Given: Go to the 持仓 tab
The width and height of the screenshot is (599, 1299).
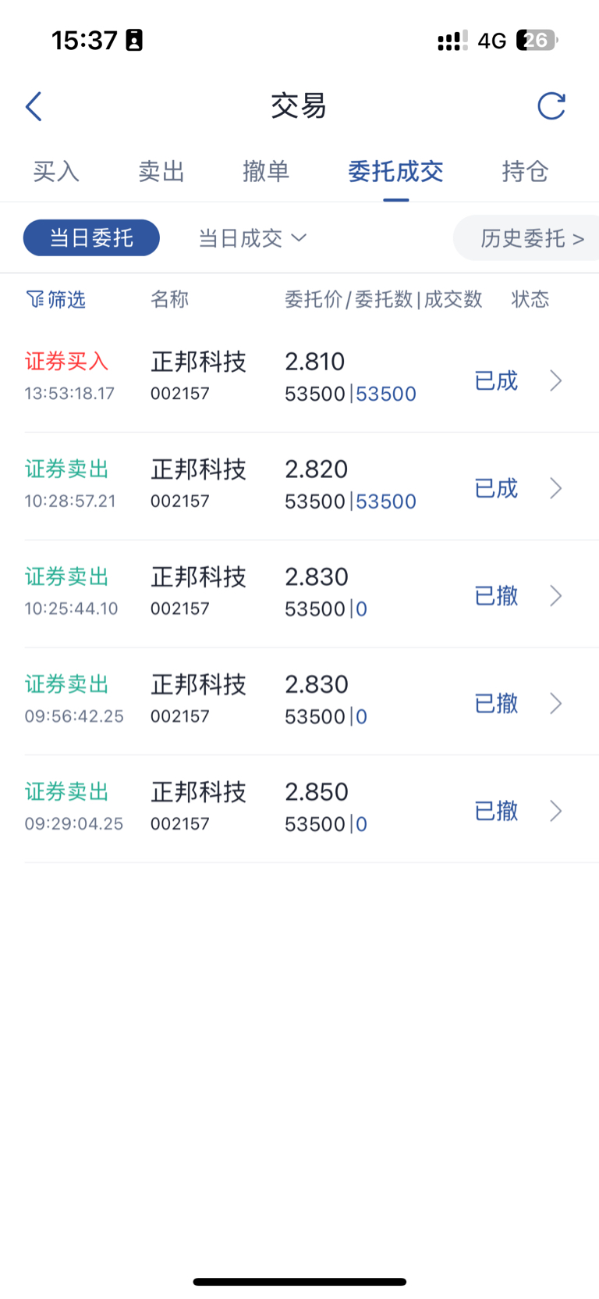Looking at the screenshot, I should pyautogui.click(x=525, y=171).
